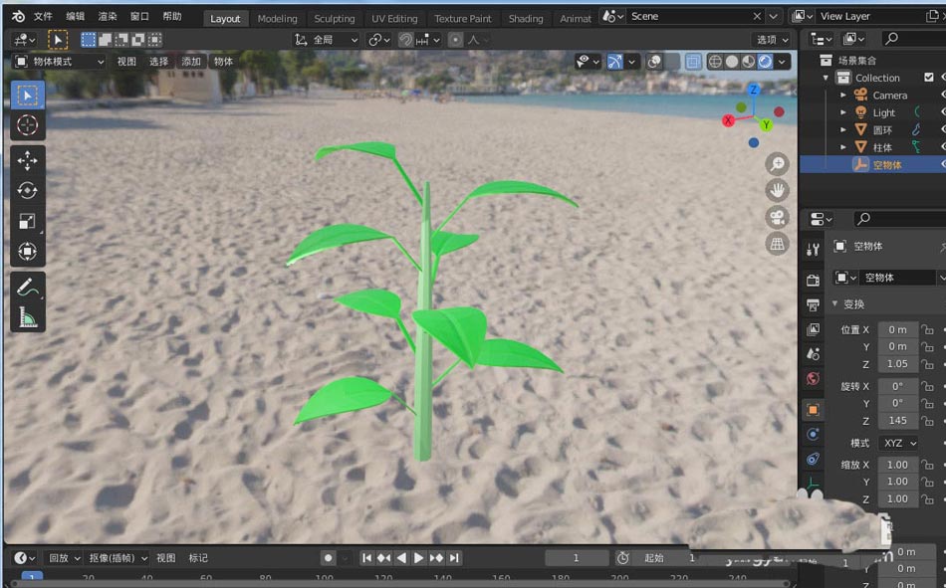Screen dimensions: 946x588
Task: Activate the 3D Cursor tool
Action: pyautogui.click(x=27, y=125)
